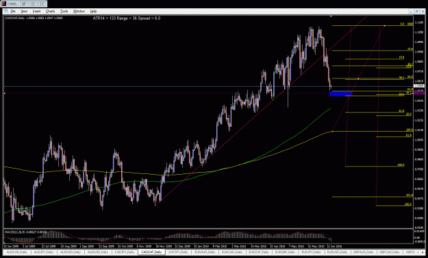Click the red application icon in the top-left title box
The width and height of the screenshot is (428, 258).
tap(4, 4)
